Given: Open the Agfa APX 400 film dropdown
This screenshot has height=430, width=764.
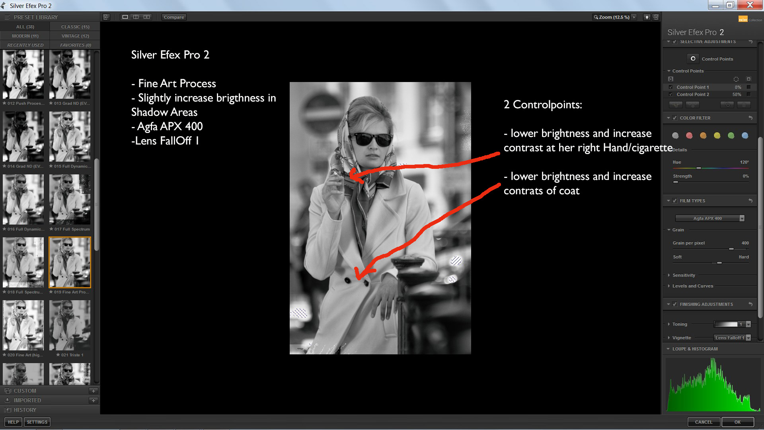Looking at the screenshot, I should [x=742, y=218].
